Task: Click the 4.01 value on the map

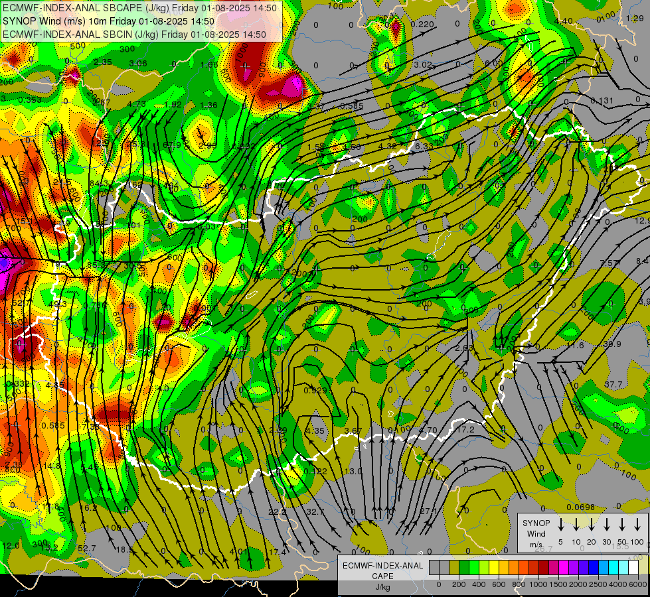Action: tap(238, 553)
